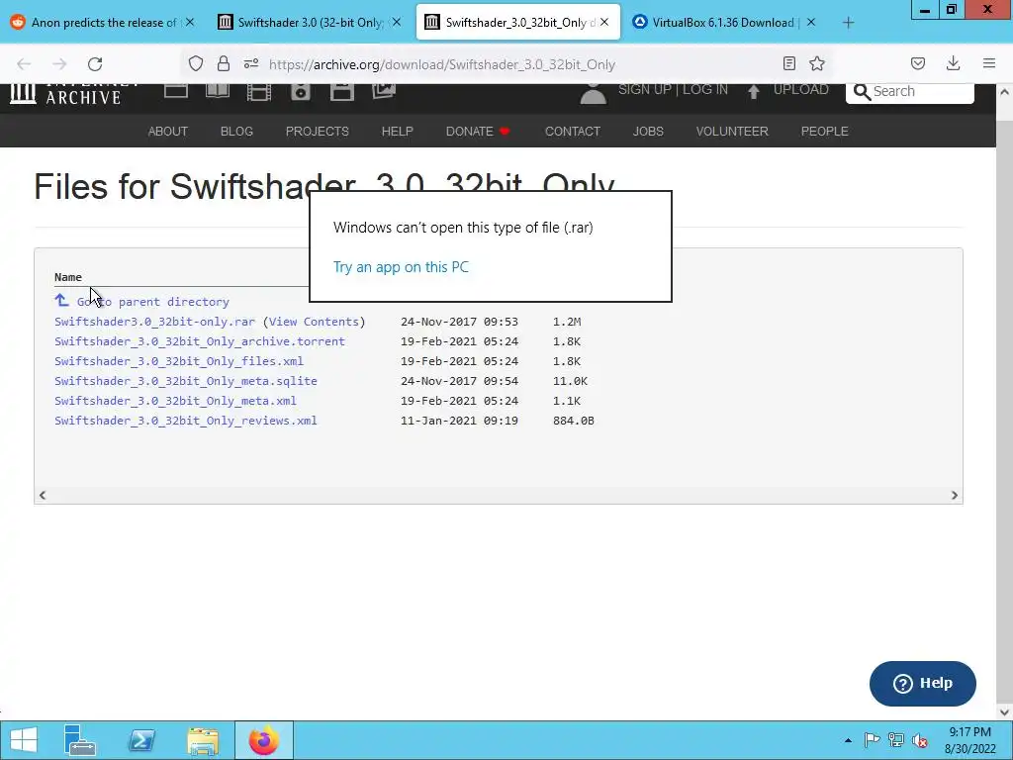The image size is (1013, 760).
Task: Save to Pocket icon
Action: tap(917, 63)
